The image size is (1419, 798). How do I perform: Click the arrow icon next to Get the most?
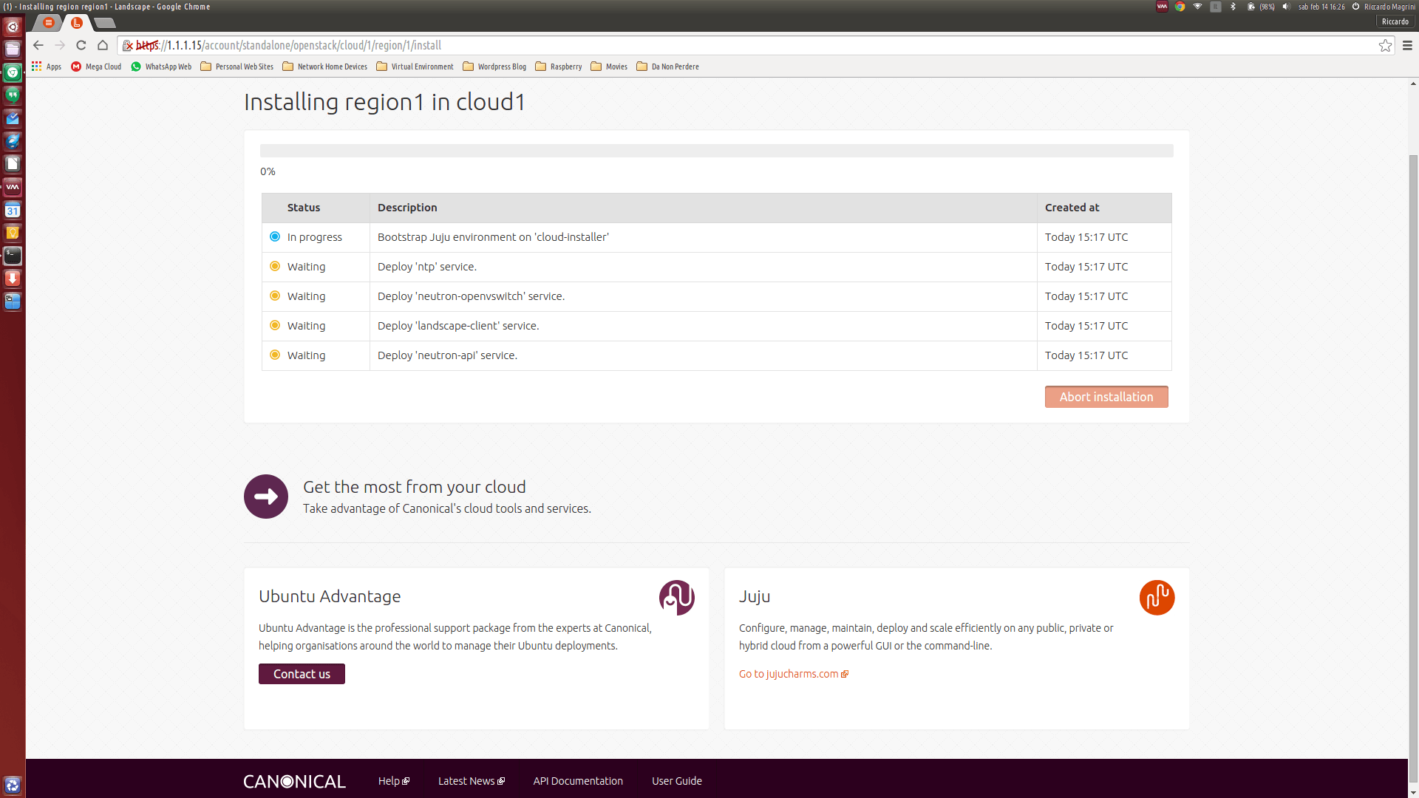[x=266, y=496]
